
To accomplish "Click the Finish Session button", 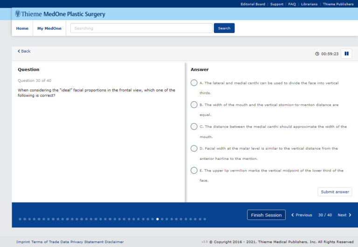I will click(x=266, y=215).
